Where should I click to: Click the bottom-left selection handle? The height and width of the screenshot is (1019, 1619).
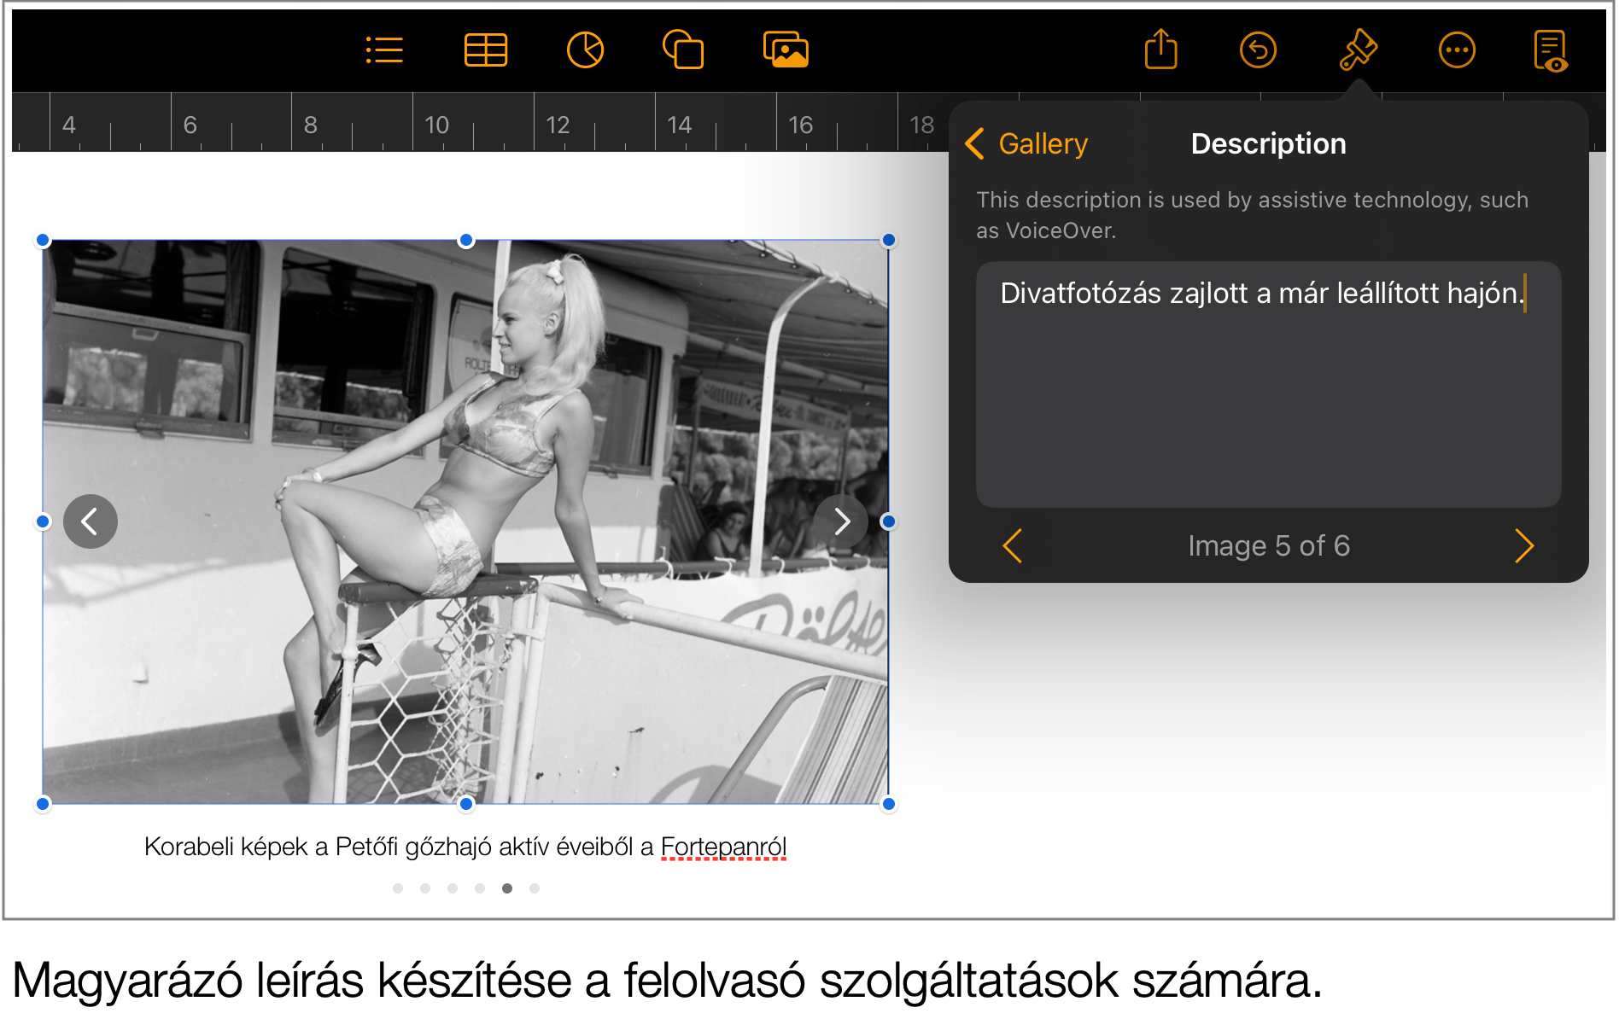coord(43,803)
